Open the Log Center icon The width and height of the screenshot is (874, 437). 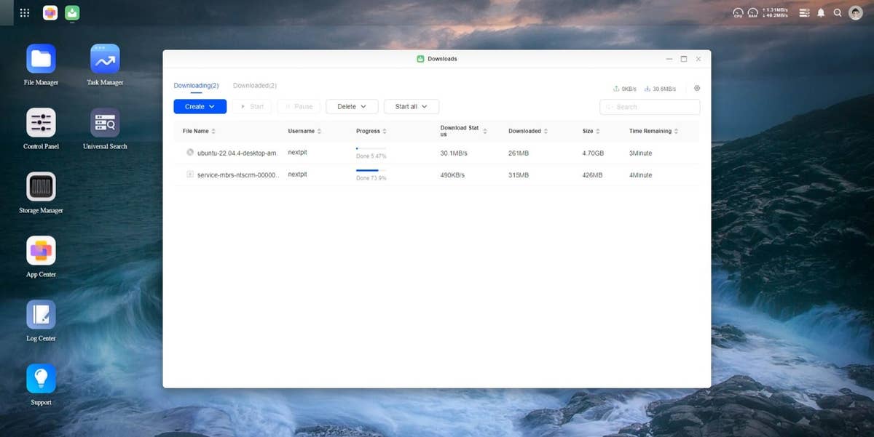[41, 315]
